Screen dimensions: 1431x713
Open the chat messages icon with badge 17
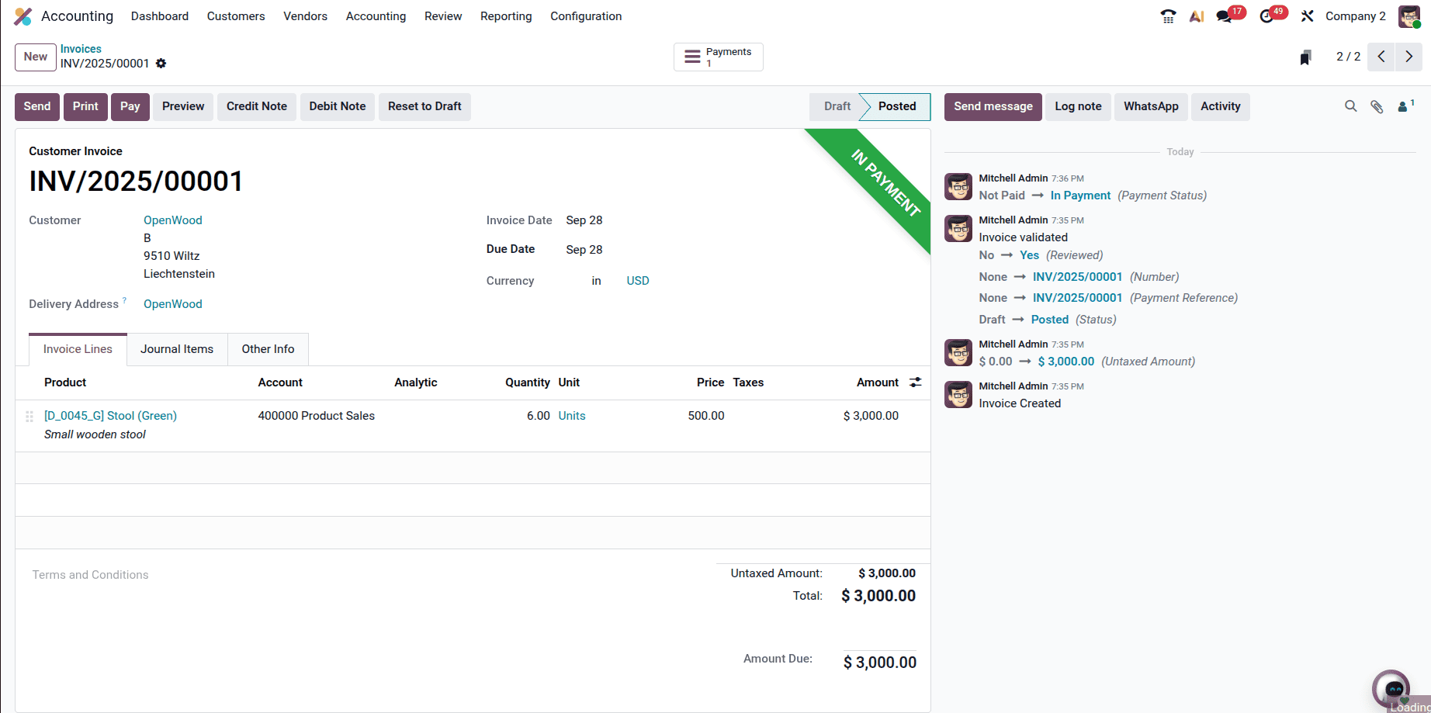1225,16
